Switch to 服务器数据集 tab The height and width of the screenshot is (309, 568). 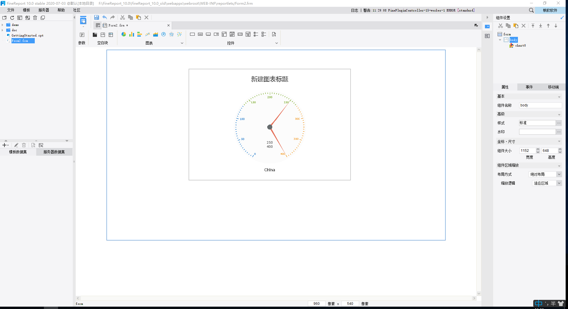coord(54,152)
